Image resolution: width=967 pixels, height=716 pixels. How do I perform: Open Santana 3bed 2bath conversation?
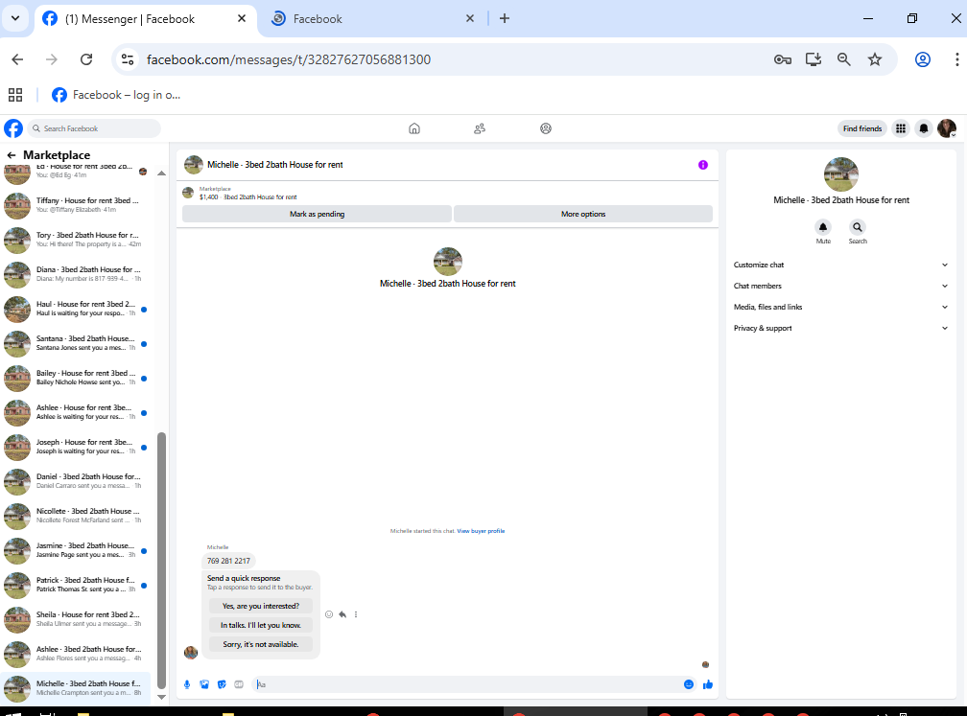(75, 343)
